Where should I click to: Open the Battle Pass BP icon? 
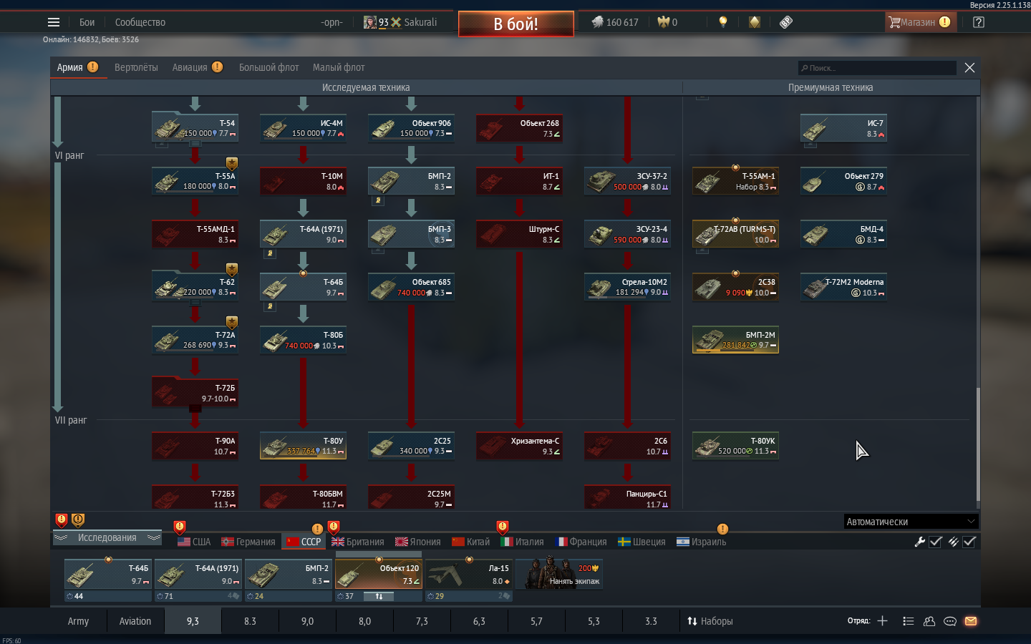[786, 22]
